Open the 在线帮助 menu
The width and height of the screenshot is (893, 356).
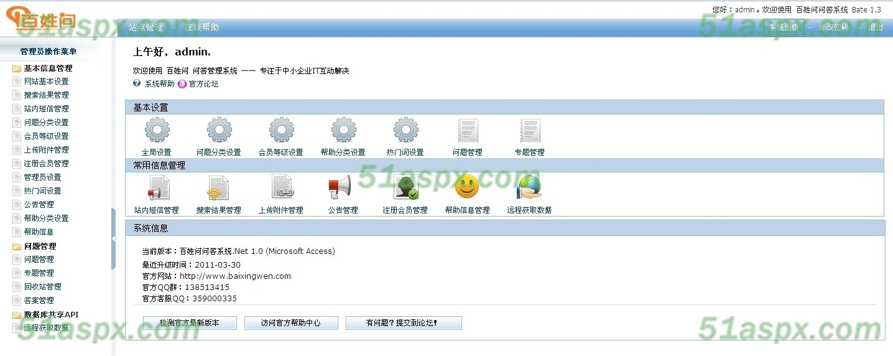point(201,27)
